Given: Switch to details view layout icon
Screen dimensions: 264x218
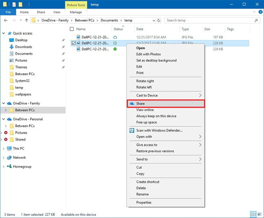Looking at the screenshot, I should tap(253, 214).
